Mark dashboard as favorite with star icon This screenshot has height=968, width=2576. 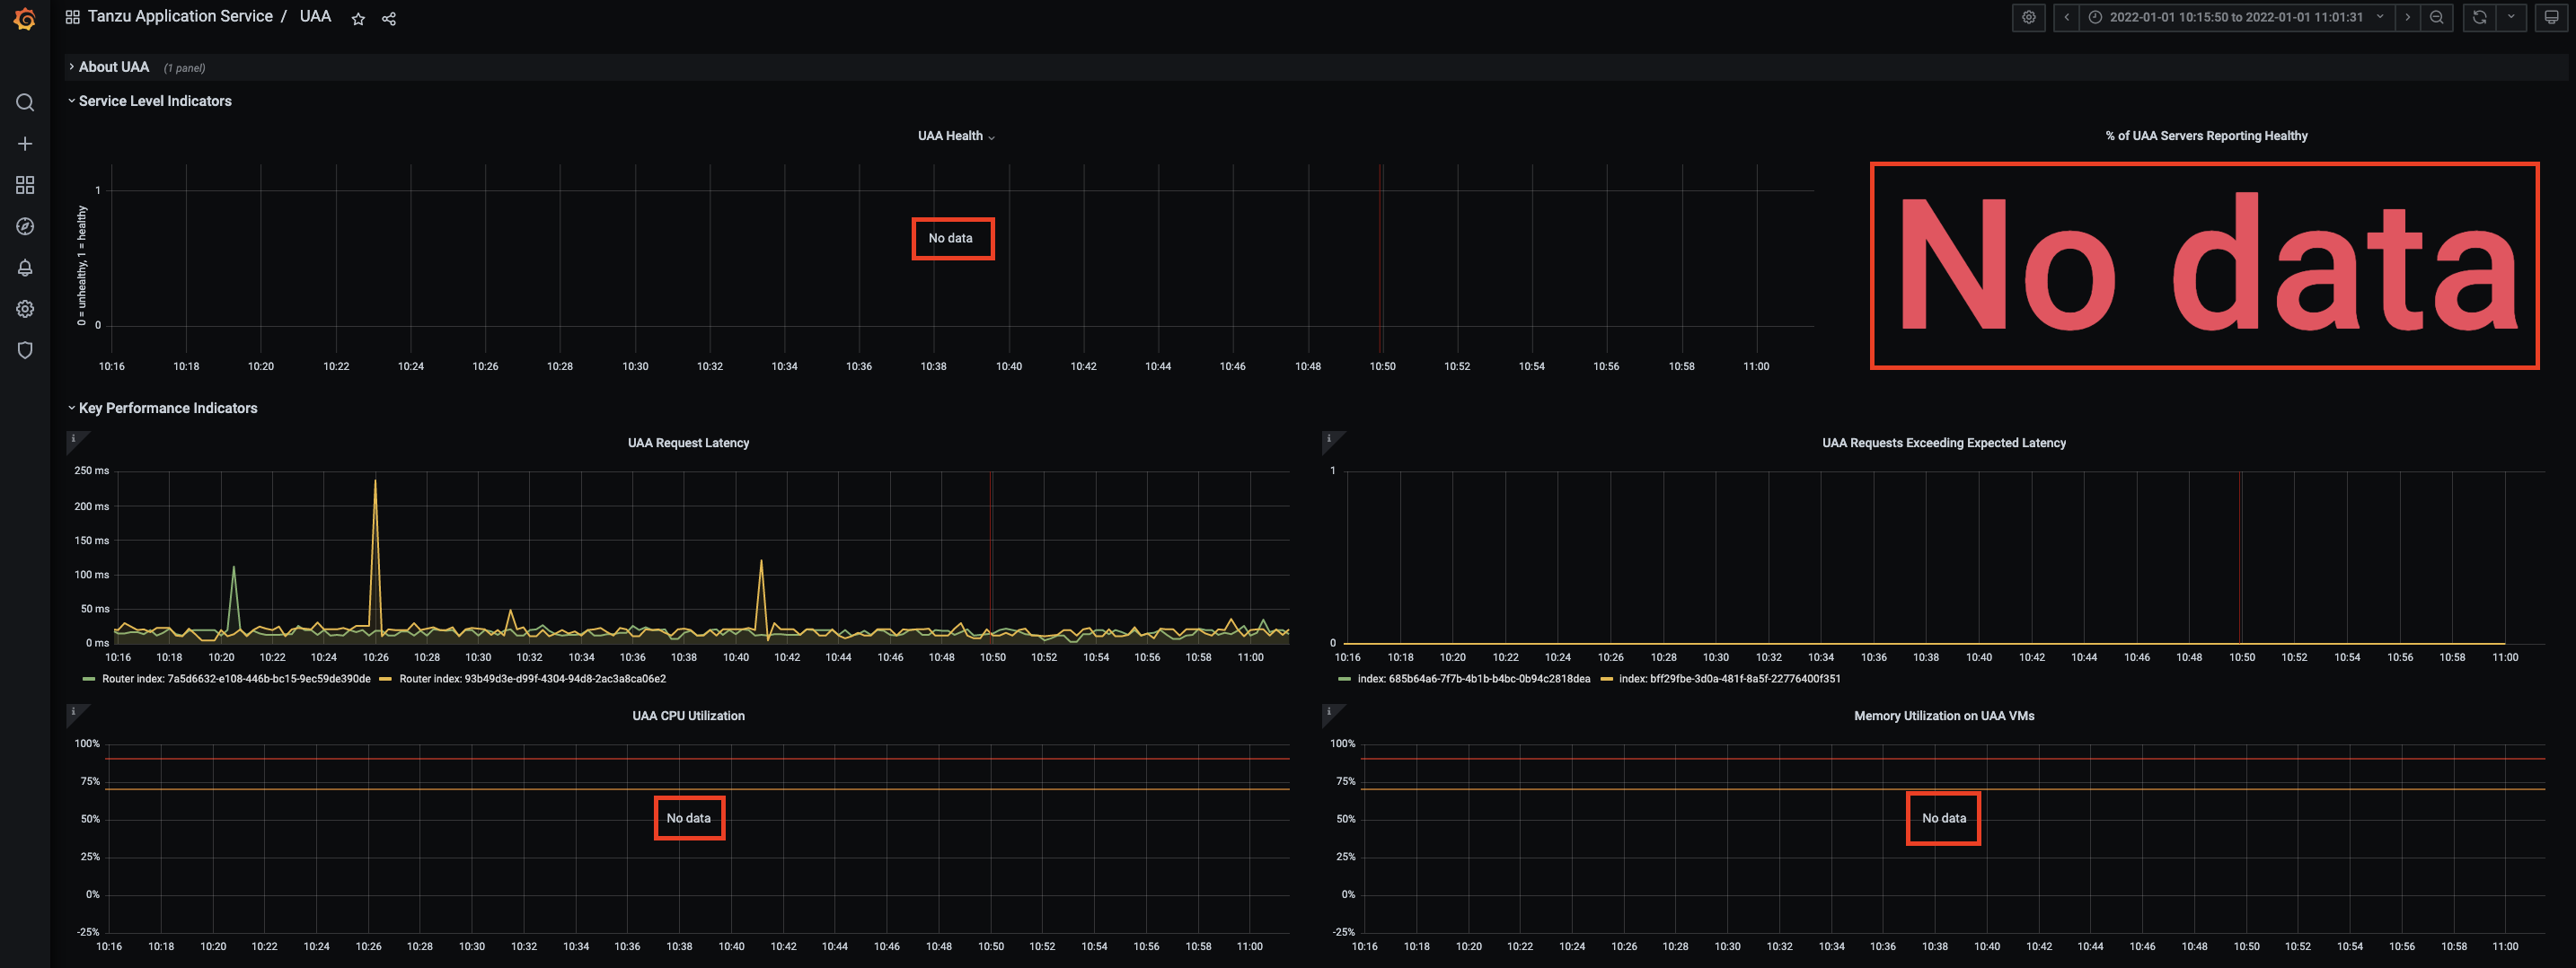tap(358, 19)
